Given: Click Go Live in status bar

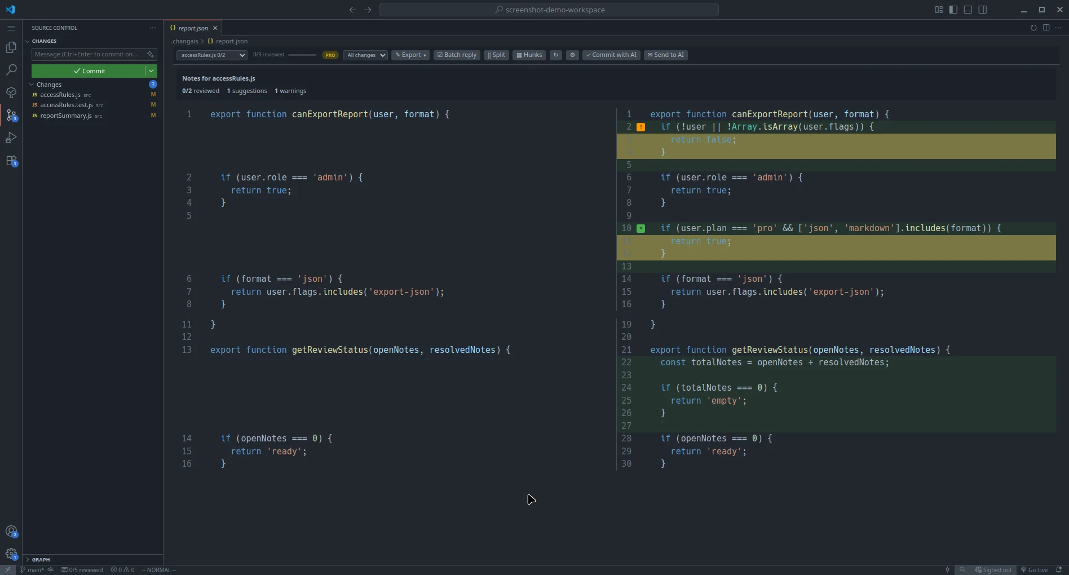Looking at the screenshot, I should (x=1035, y=570).
